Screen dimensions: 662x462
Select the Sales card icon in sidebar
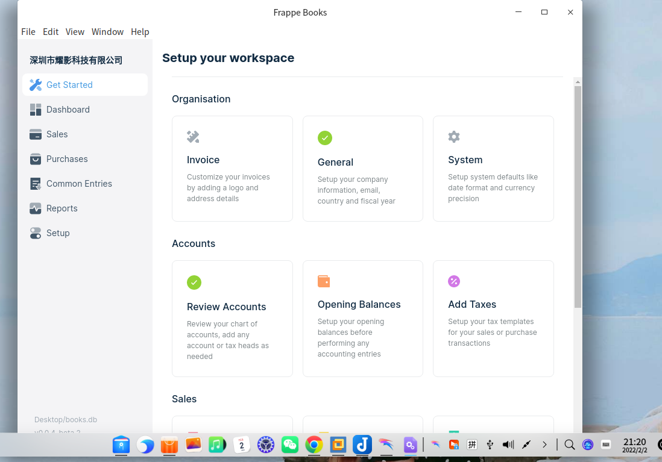coord(36,134)
